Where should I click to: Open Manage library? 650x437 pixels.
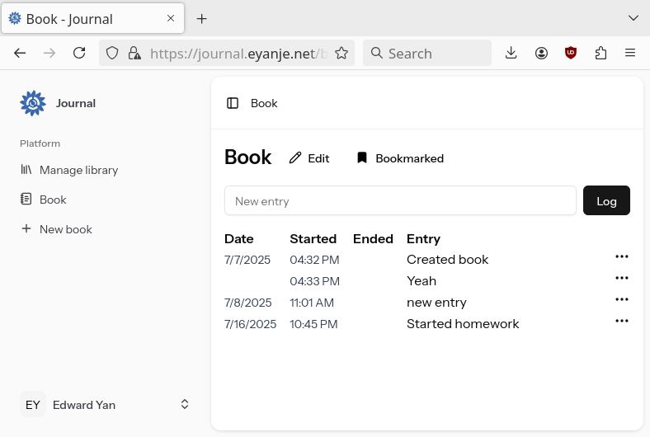[x=69, y=170]
